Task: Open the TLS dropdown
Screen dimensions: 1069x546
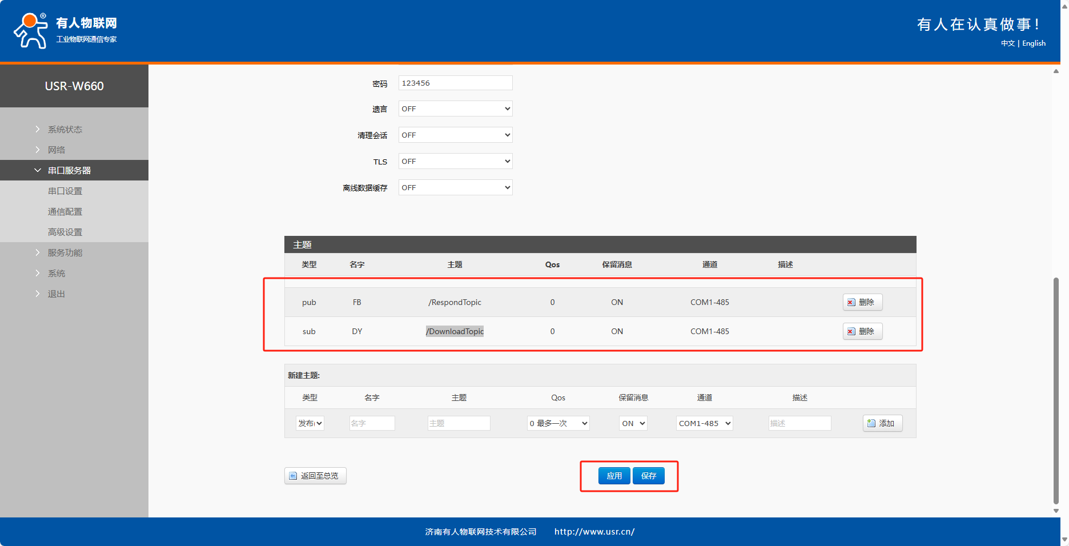Action: pos(455,161)
